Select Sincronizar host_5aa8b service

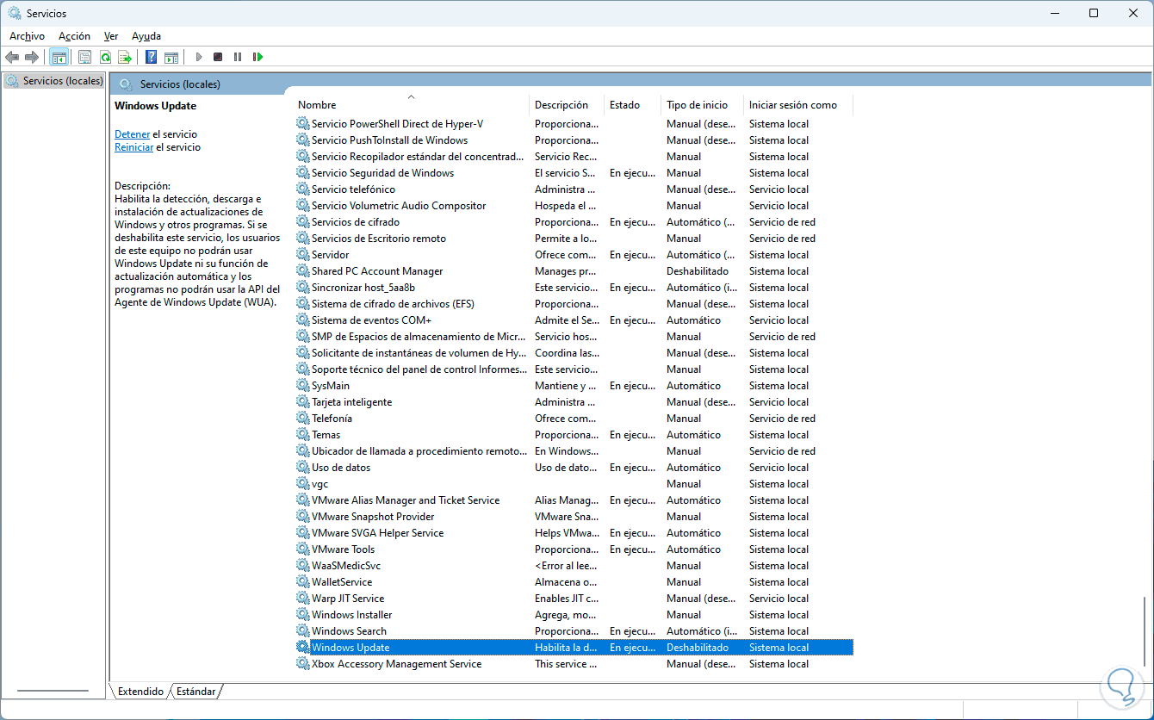coord(363,288)
